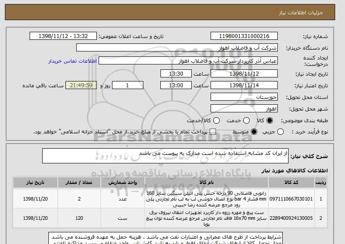Click the unit cell عدد
345x244 pixels.
tap(123, 199)
